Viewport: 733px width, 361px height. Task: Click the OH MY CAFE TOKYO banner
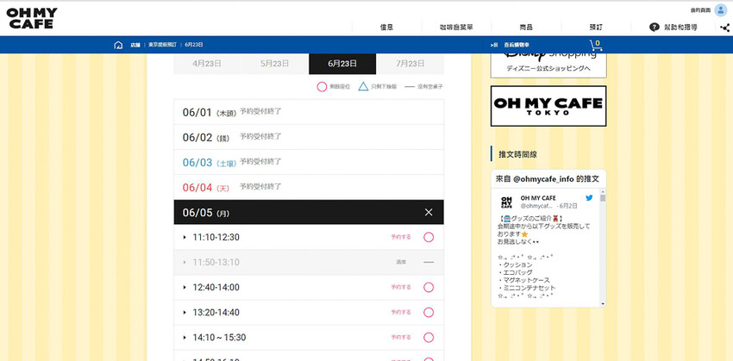click(548, 106)
